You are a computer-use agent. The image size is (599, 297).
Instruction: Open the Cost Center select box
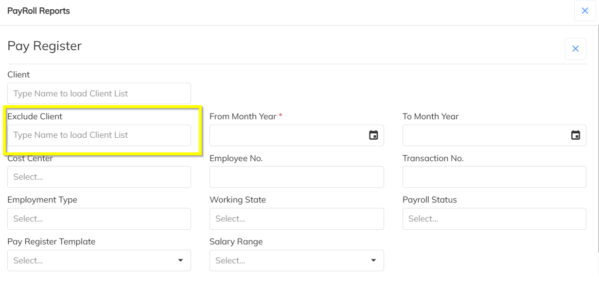(x=99, y=177)
